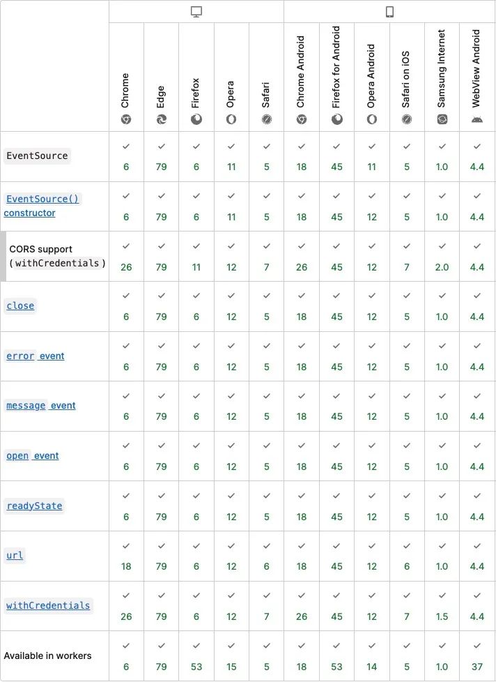Click the Firefox desktop browser logo icon
This screenshot has width=496, height=682.
point(196,119)
